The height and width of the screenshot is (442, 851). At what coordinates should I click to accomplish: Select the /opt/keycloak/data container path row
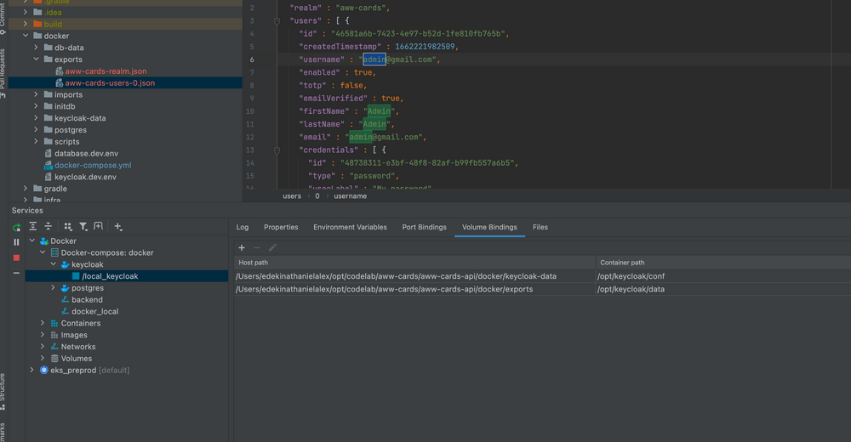pyautogui.click(x=631, y=289)
